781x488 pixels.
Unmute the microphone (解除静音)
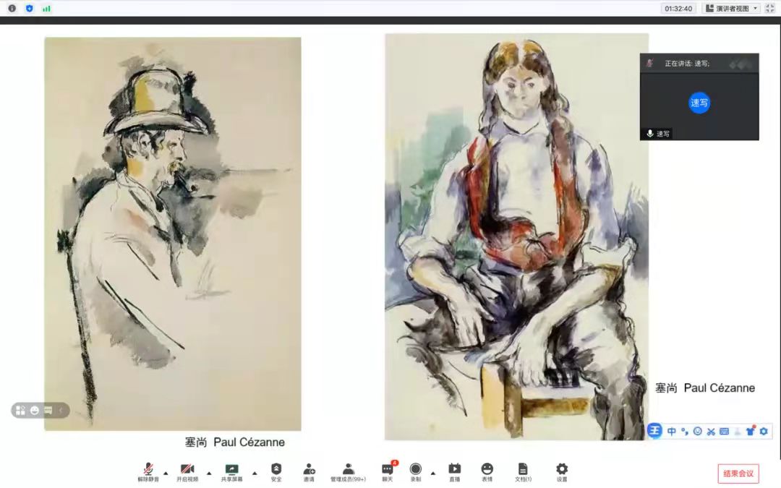click(x=148, y=471)
